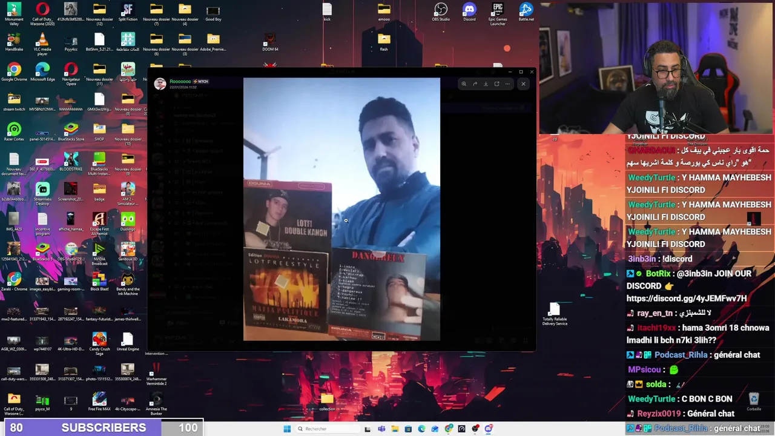This screenshot has height=436, width=775.
Task: Open Amnesia The Bunker shortcut
Action: tap(156, 404)
